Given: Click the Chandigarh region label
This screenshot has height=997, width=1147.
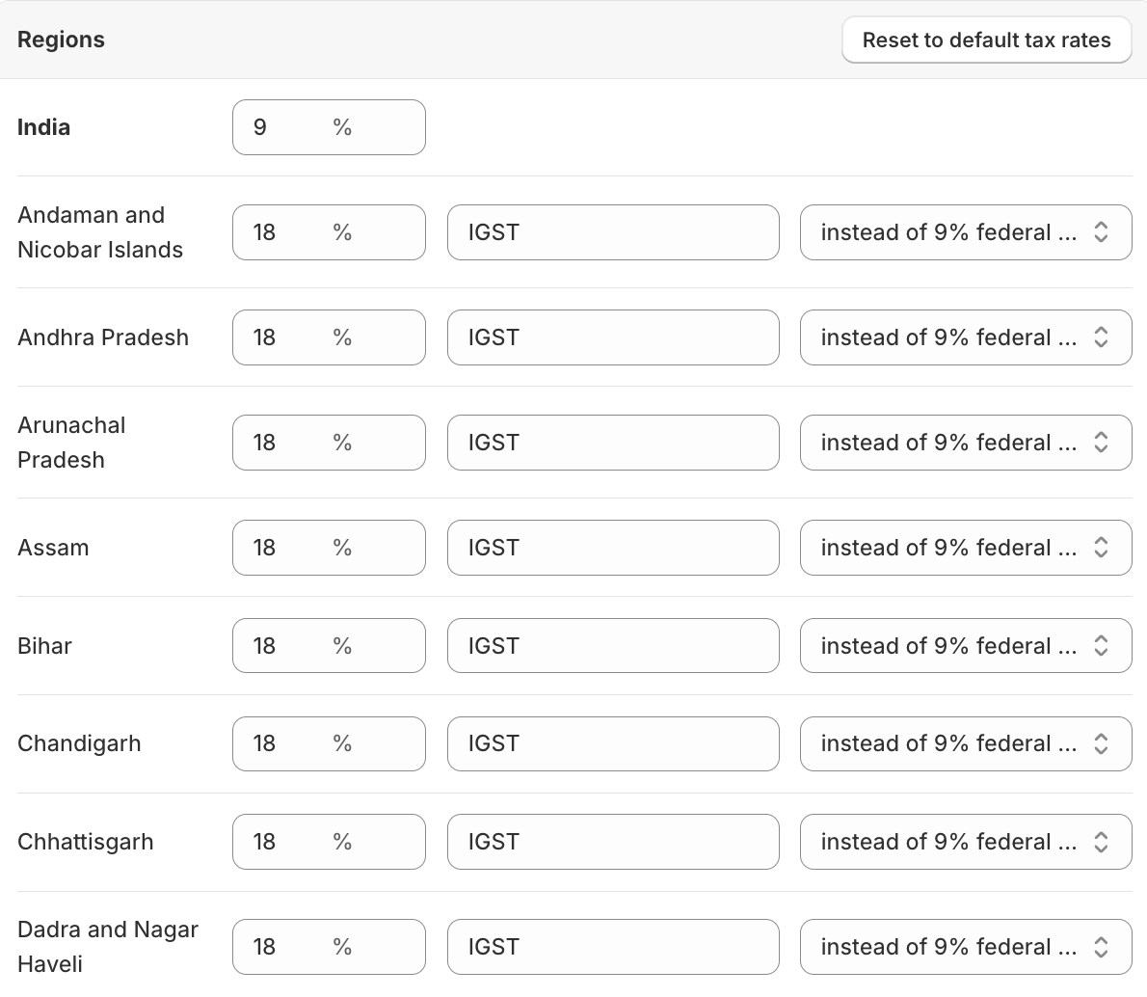Looking at the screenshot, I should click(79, 743).
